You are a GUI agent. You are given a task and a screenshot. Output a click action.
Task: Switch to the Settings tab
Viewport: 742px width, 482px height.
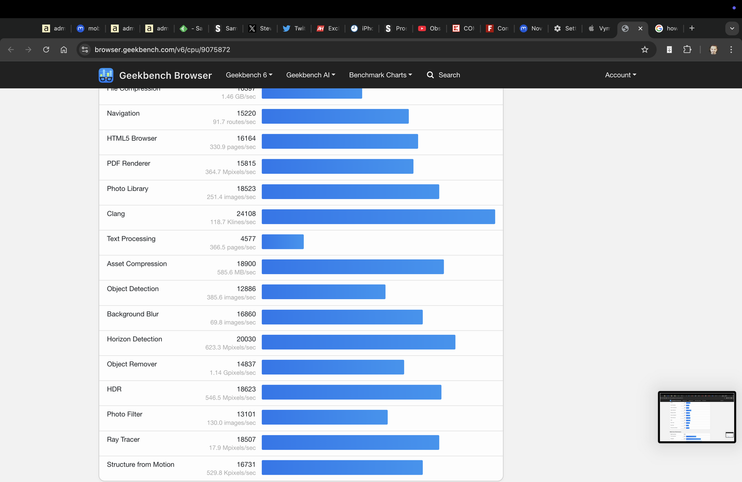565,28
